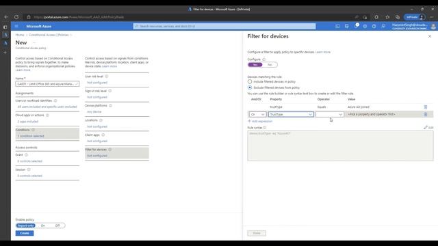Open the Directories and subscriptions filter icon
438x246 pixels.
pyautogui.click(x=347, y=26)
